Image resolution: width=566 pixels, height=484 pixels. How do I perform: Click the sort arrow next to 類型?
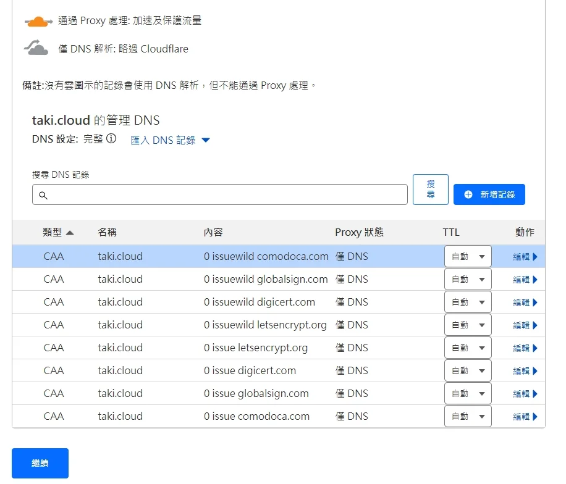pyautogui.click(x=70, y=233)
